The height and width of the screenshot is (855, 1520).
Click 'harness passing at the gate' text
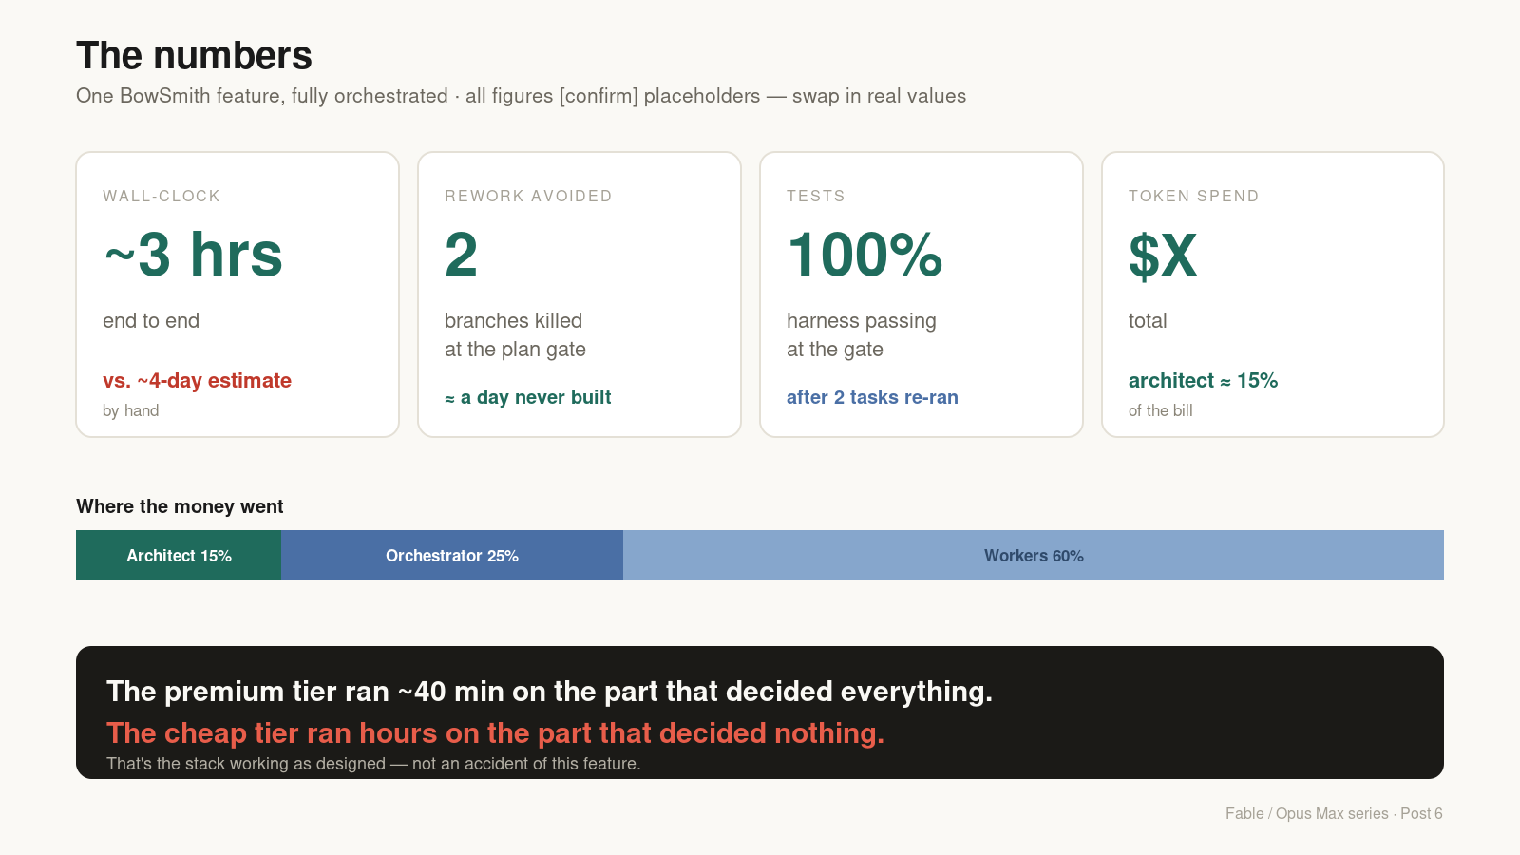pos(861,335)
